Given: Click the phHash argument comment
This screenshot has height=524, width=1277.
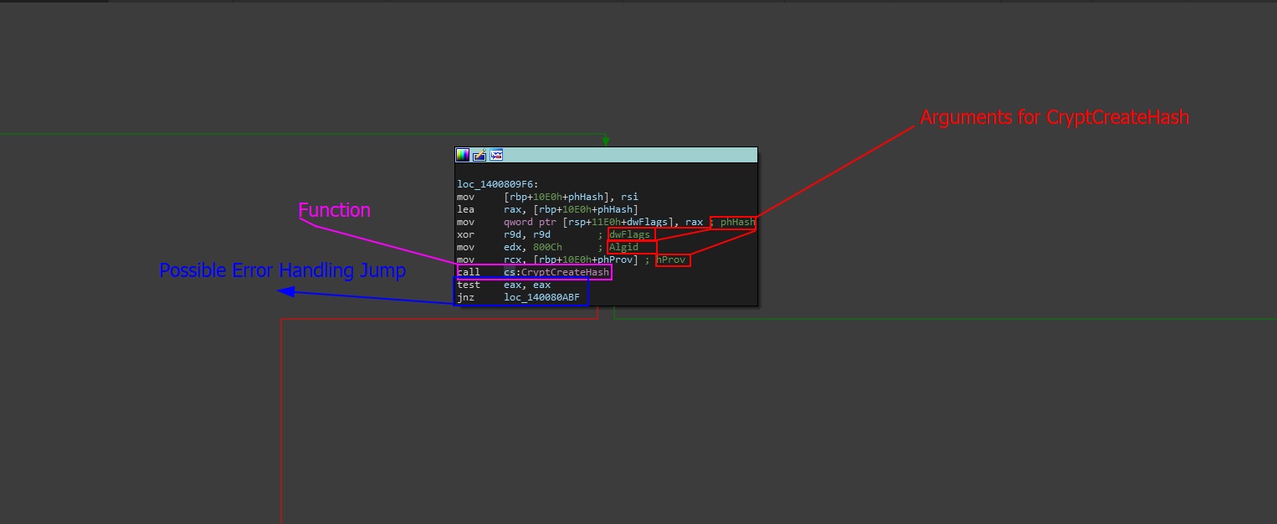Looking at the screenshot, I should (737, 223).
